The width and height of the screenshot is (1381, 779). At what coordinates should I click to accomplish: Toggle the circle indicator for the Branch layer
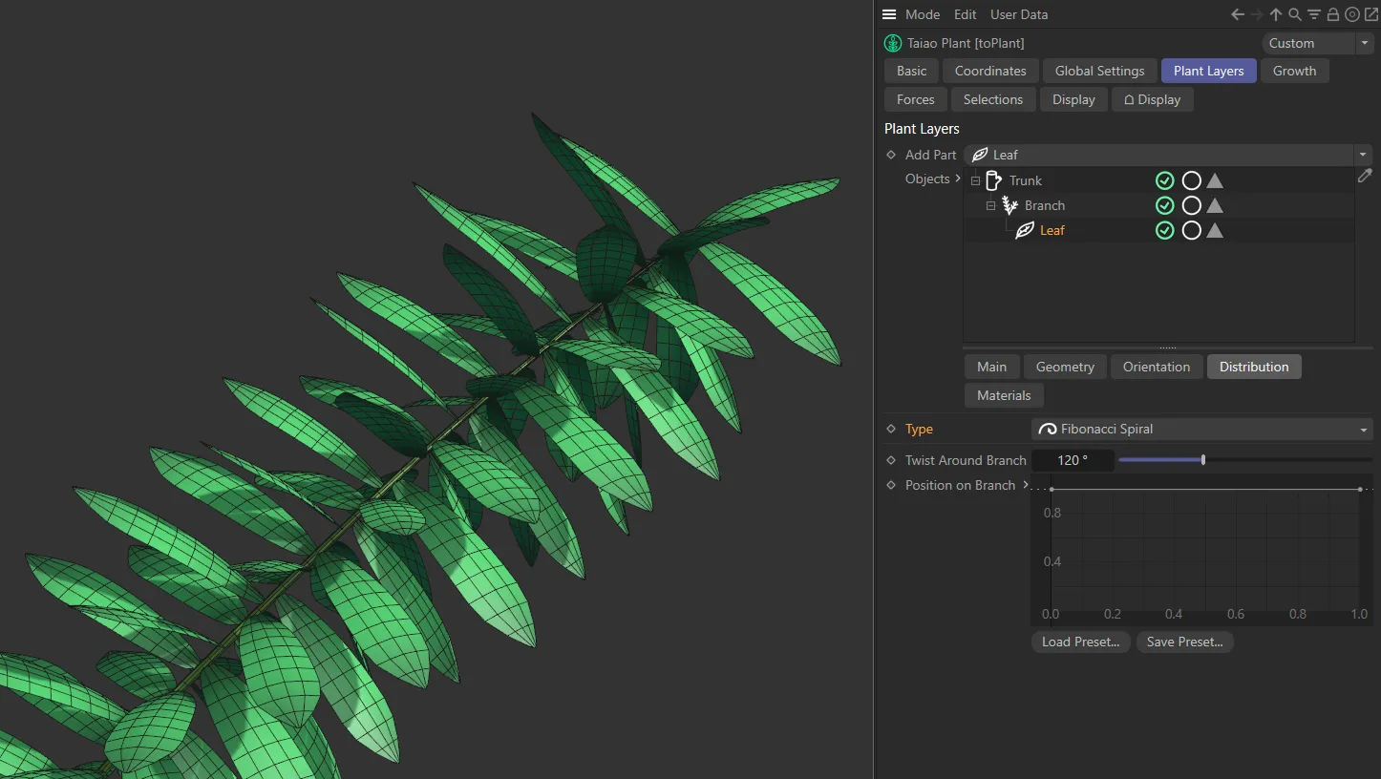coord(1191,205)
